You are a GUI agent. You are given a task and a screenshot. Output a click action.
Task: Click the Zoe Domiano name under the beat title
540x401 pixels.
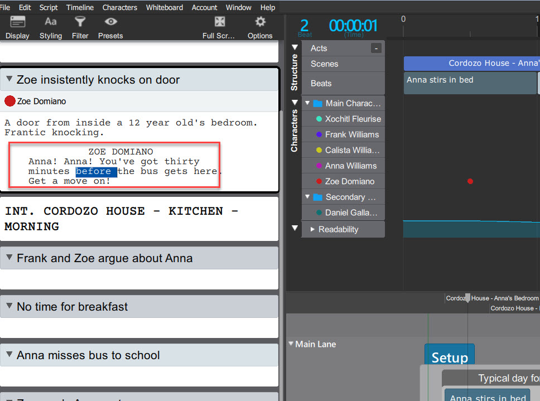point(41,101)
